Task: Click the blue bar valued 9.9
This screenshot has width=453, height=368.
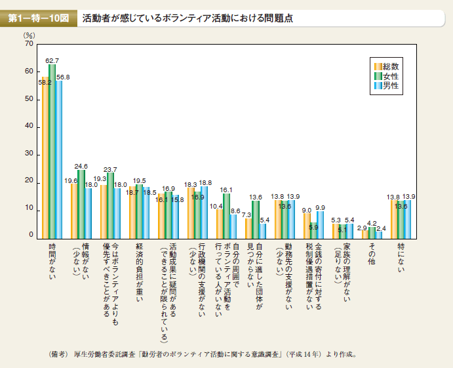Action: [x=320, y=225]
